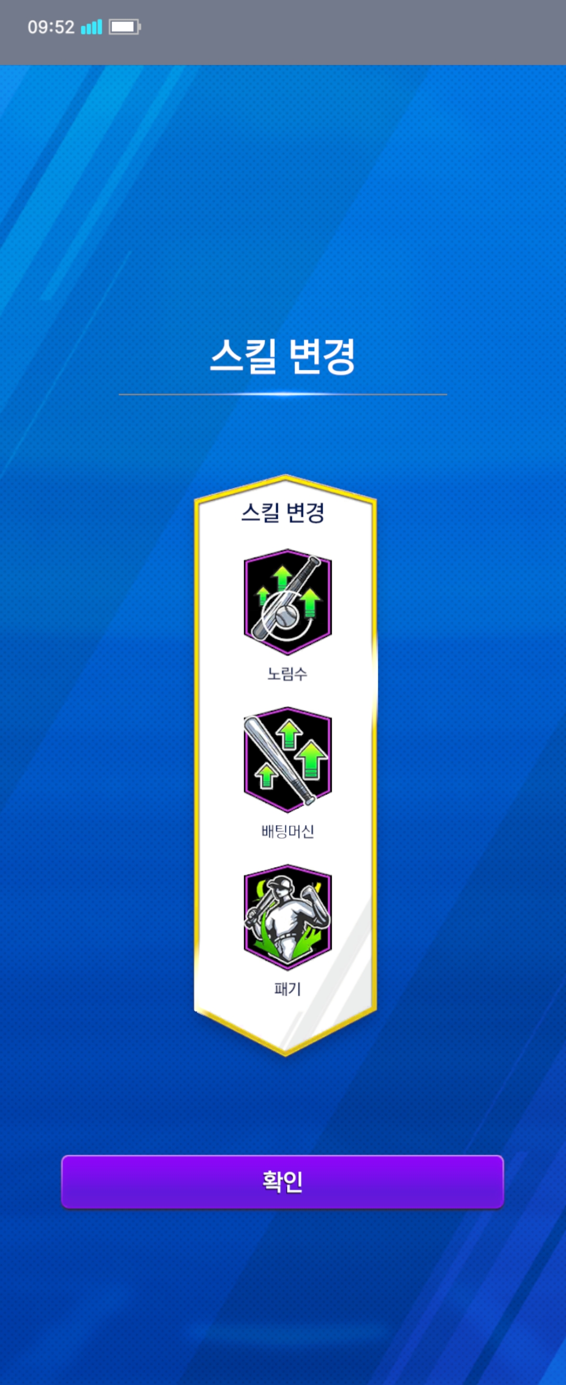The image size is (566, 1385).
Task: Click the 배팅머신 skill name label
Action: [x=287, y=831]
